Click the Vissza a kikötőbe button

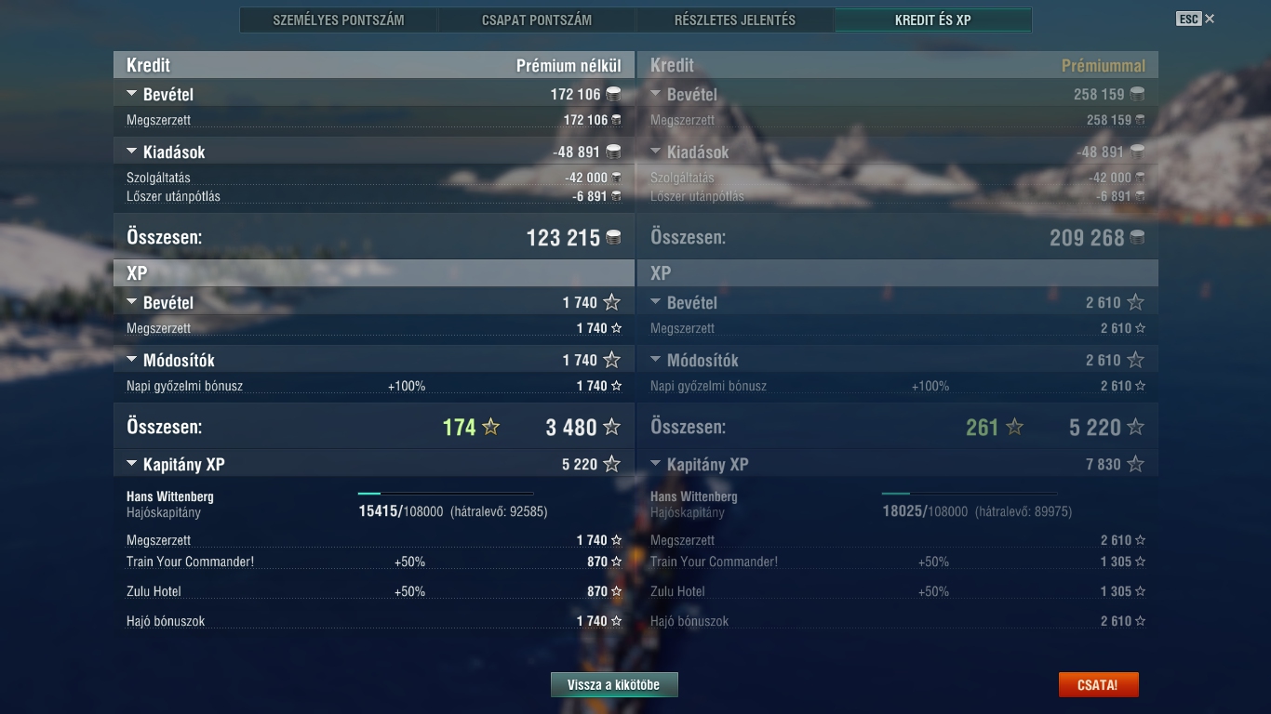point(614,685)
